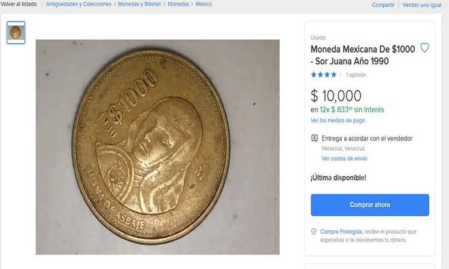Select the coin thumbnail image

pos(16,33)
